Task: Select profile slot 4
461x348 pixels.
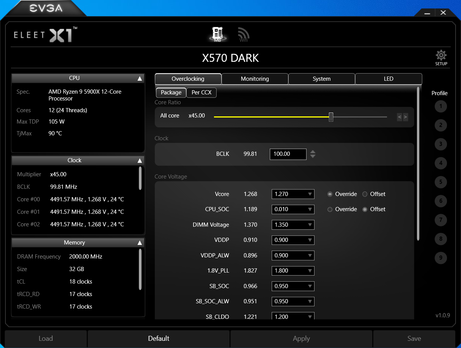Action: pos(441,163)
